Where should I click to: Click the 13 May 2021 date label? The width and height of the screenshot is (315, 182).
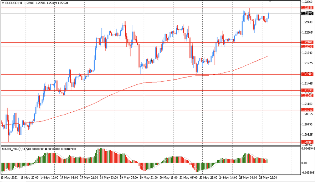point(9,178)
